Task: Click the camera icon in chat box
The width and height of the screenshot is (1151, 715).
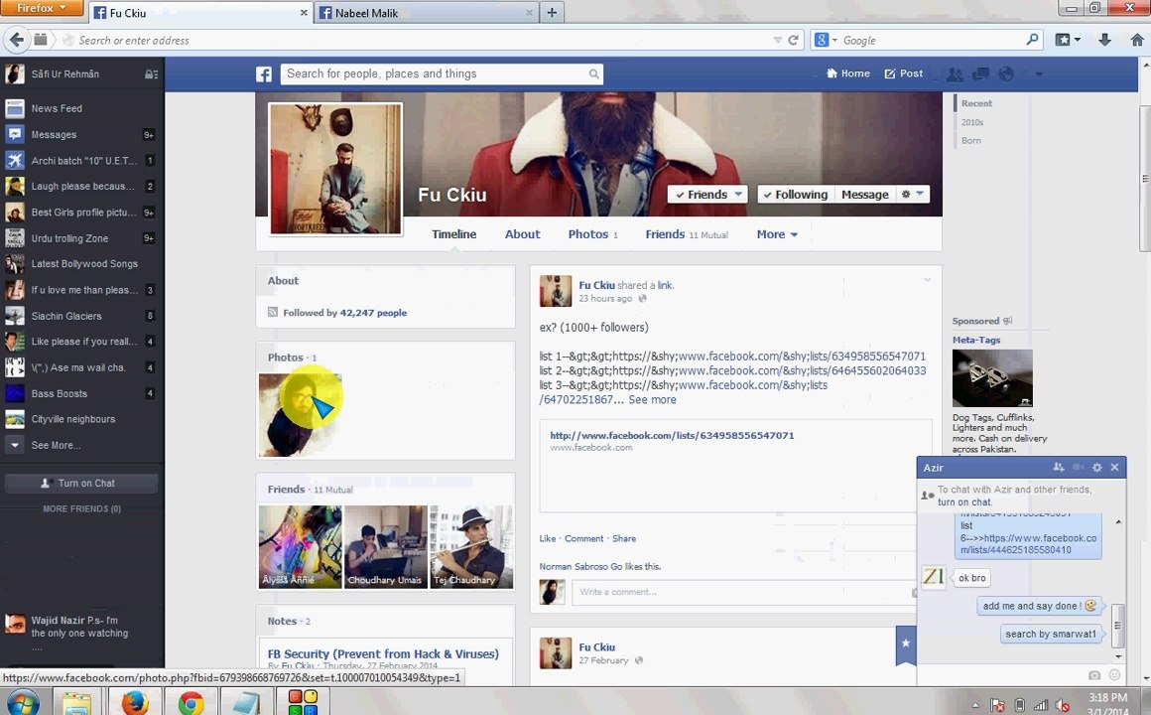Action: coord(1094,674)
